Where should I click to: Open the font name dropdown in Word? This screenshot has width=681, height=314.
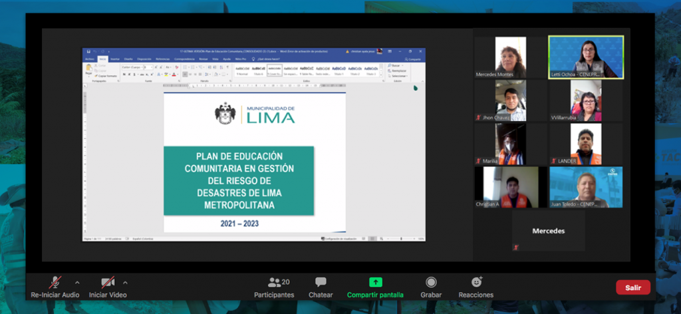[131, 67]
